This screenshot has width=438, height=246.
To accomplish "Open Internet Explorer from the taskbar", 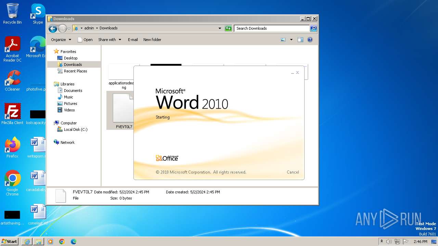I will (27, 242).
